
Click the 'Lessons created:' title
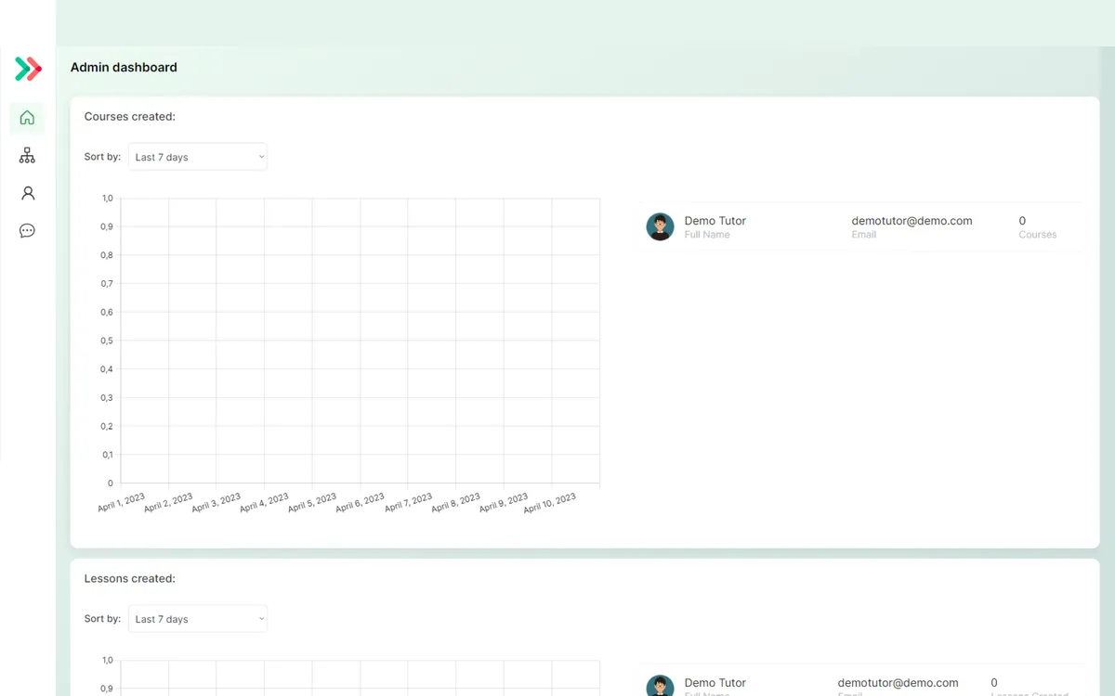[130, 579]
